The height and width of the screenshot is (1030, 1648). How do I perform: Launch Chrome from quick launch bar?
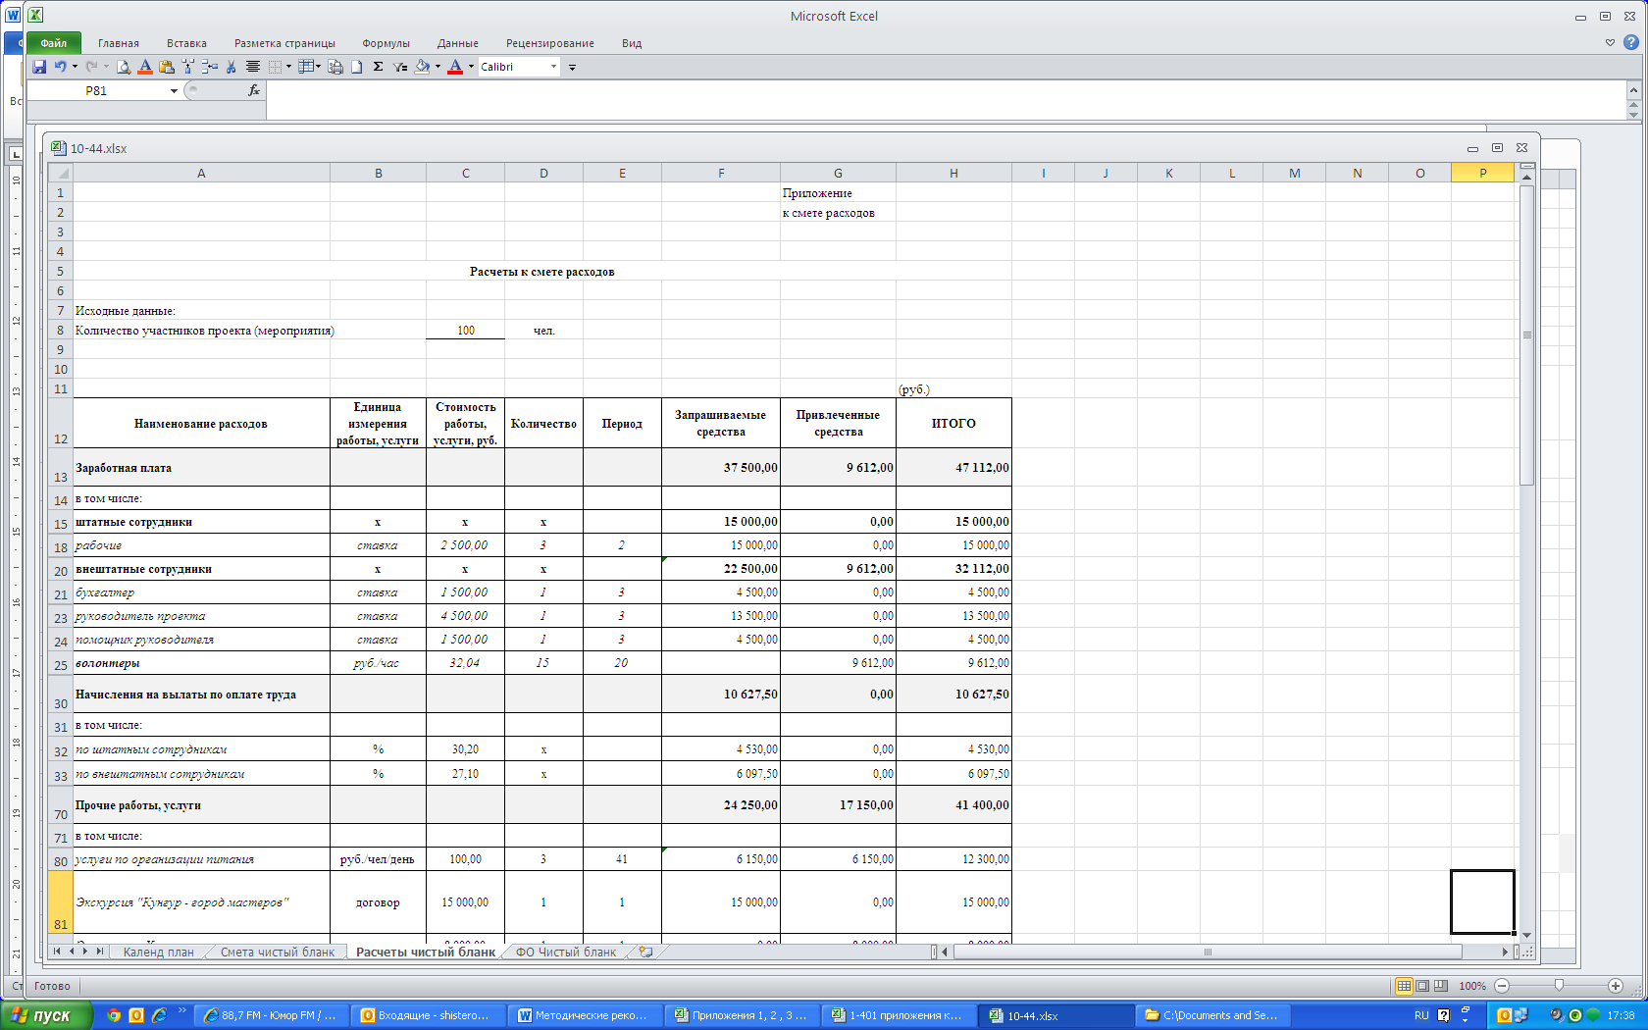[114, 1015]
